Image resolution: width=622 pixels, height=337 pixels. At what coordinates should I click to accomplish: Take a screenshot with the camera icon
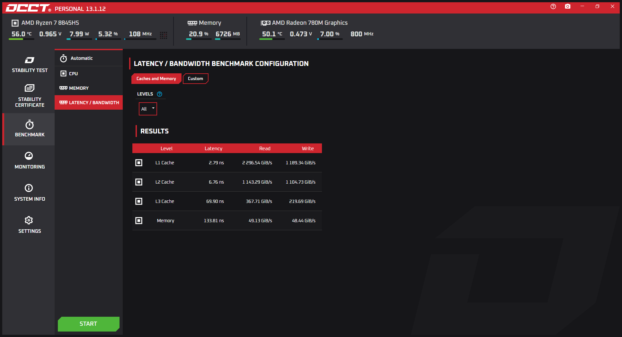(568, 6)
